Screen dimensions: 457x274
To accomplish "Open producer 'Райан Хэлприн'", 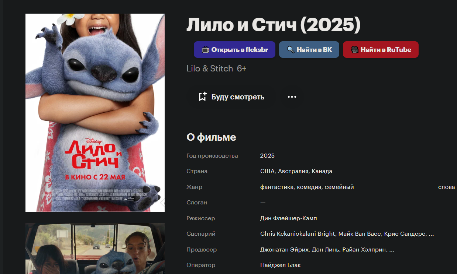I will (x=364, y=250).
